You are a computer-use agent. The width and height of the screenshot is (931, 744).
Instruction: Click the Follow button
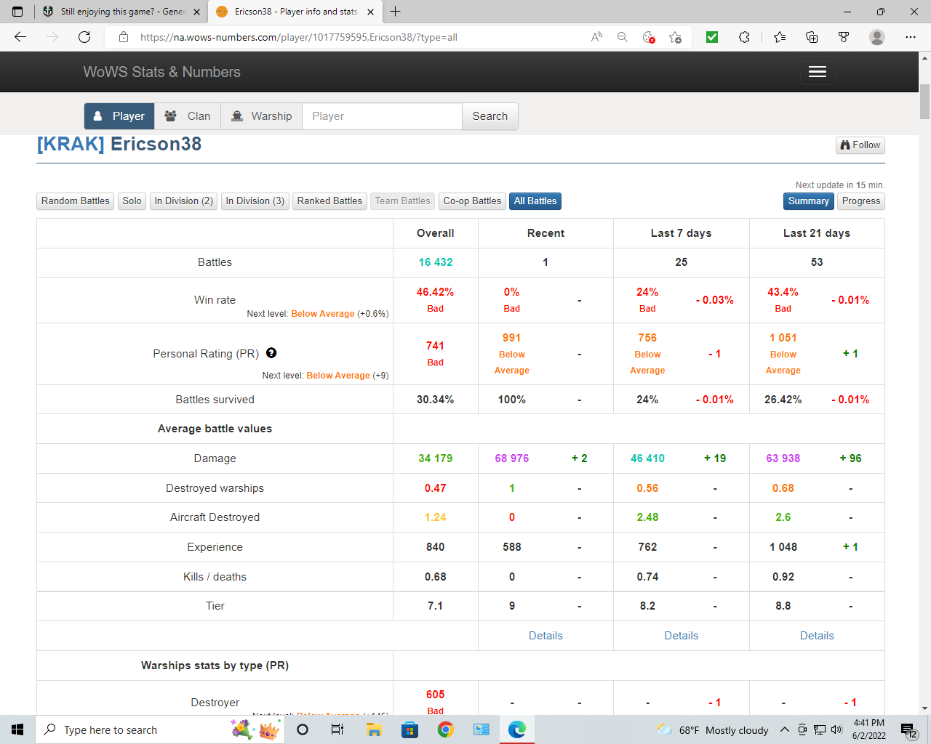pos(860,145)
